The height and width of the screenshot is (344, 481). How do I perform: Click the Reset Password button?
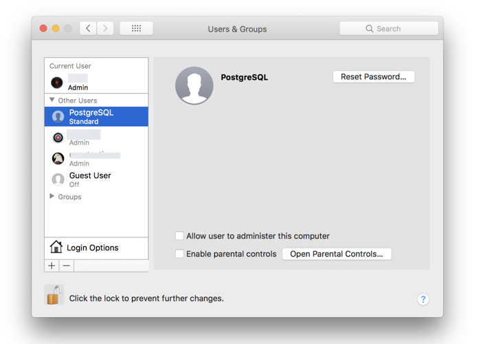(x=373, y=77)
